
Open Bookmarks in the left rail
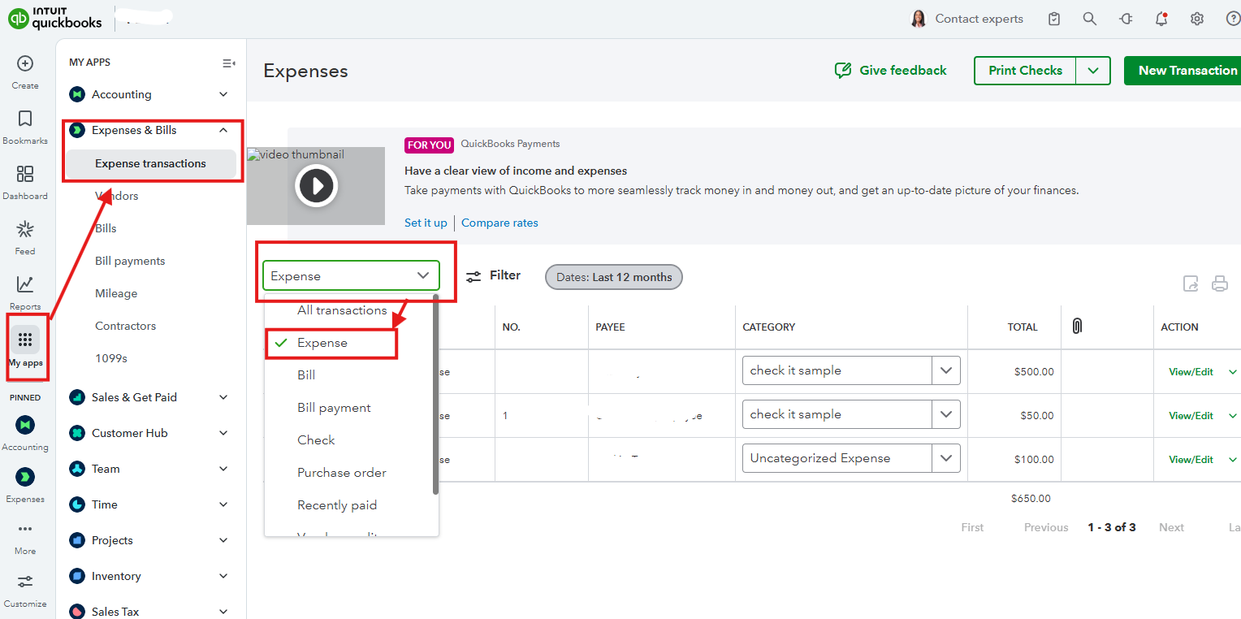(25, 119)
